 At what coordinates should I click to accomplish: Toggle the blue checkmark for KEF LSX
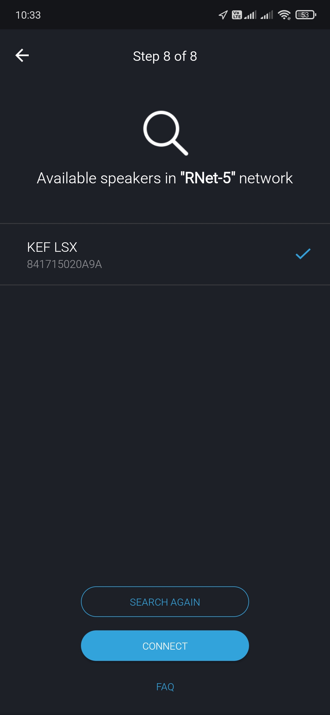(303, 254)
